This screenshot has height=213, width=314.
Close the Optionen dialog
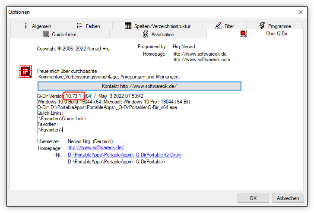(x=300, y=12)
